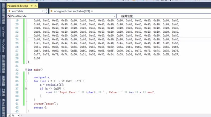Click the main function name on line 32
Image resolution: width=211 pixels, height=117 pixels.
[37, 70]
